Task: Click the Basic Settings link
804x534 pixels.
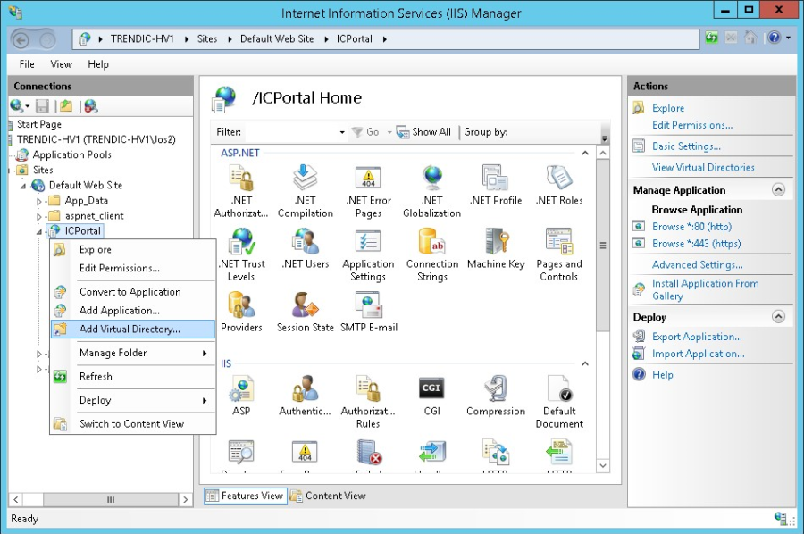Action: click(x=686, y=146)
